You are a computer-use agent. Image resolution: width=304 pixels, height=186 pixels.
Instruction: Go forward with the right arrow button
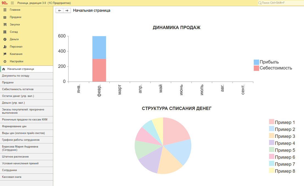pos(67,10)
